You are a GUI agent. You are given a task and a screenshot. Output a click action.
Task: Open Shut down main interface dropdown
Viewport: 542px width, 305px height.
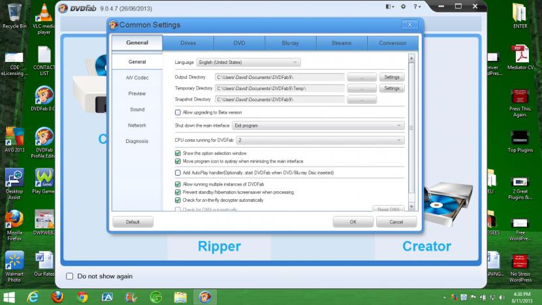[318, 125]
